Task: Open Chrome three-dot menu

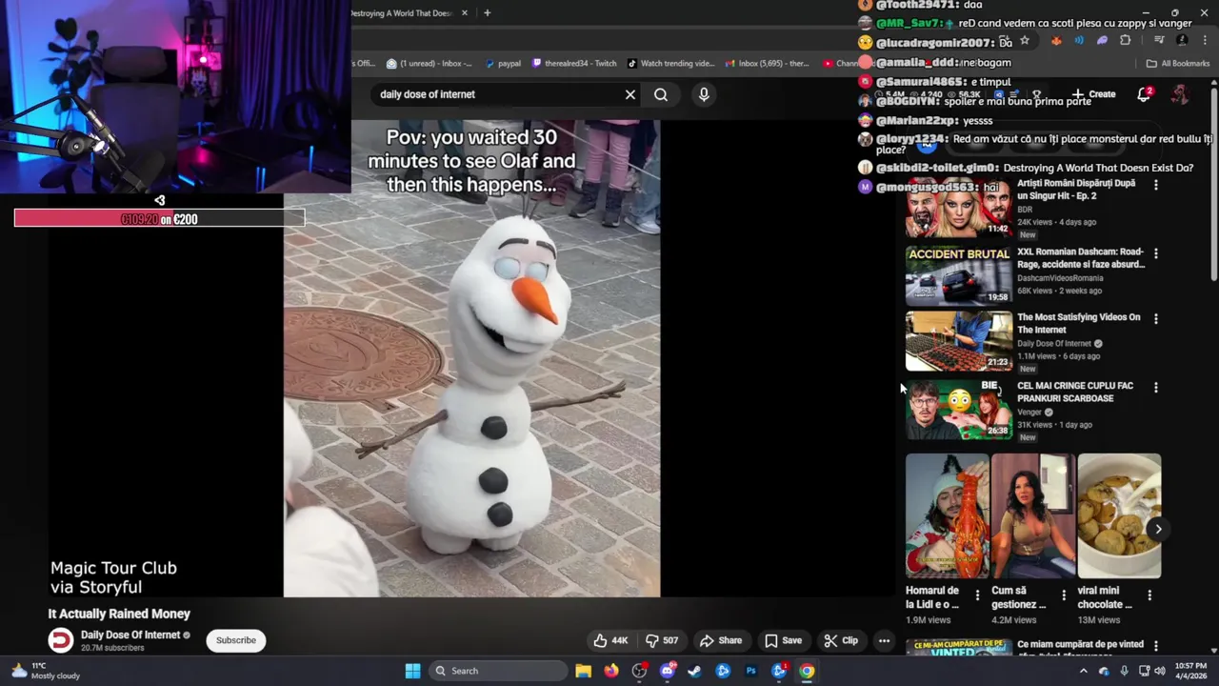Action: pyautogui.click(x=1205, y=40)
